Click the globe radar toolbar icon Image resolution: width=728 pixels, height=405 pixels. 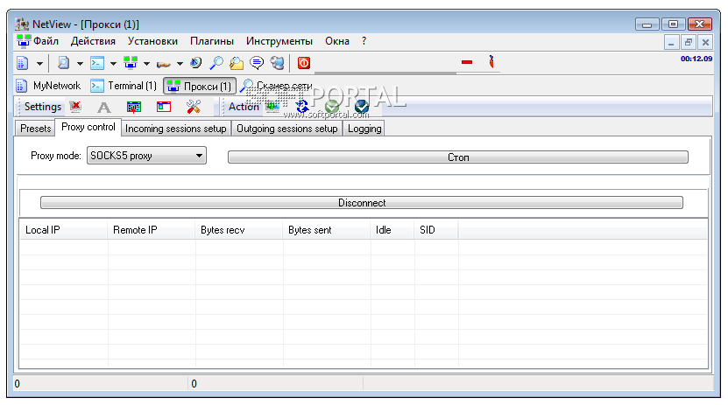tap(196, 63)
